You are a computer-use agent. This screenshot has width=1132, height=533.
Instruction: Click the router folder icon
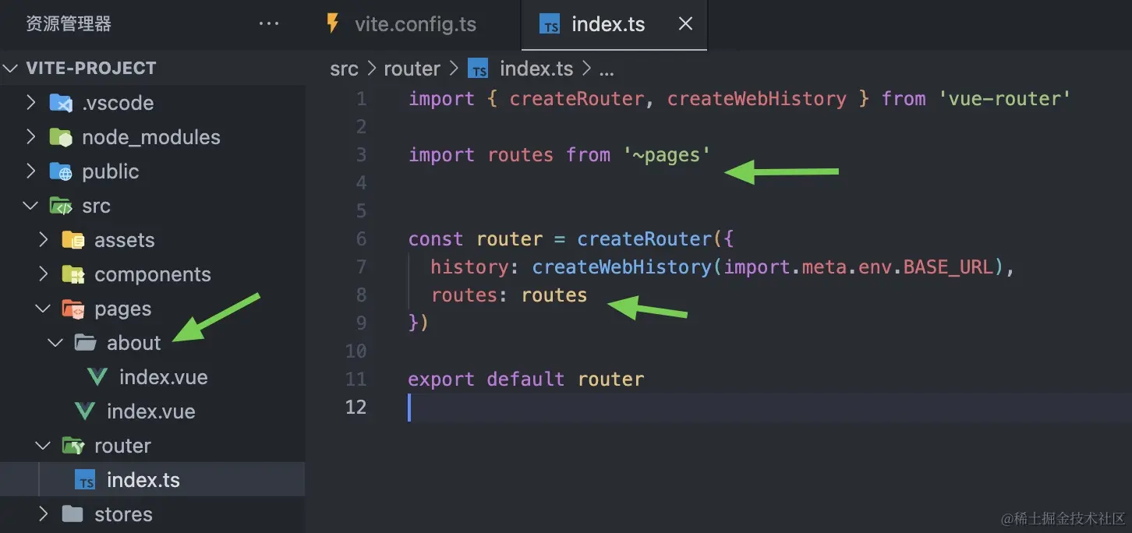click(x=73, y=446)
